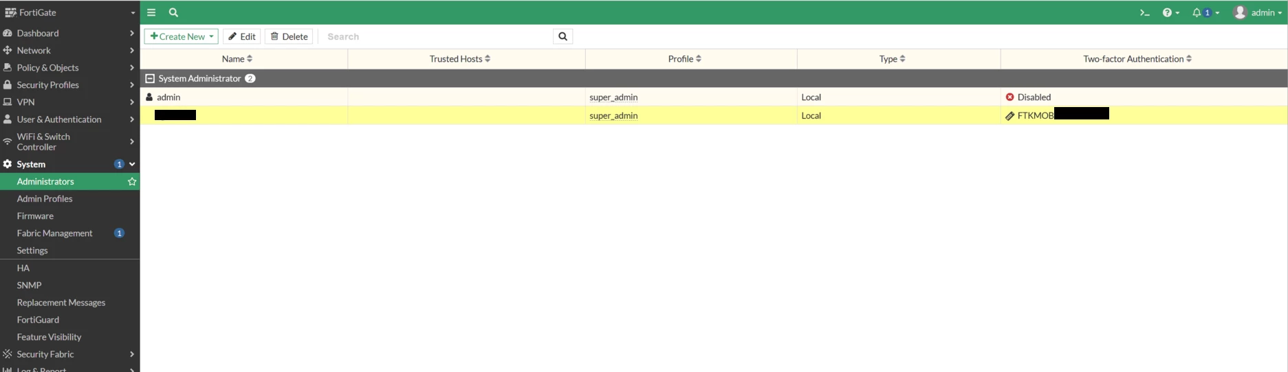Screen dimensions: 1288x372
Task: Click the highlighted row's super_admin profile
Action: [x=613, y=115]
